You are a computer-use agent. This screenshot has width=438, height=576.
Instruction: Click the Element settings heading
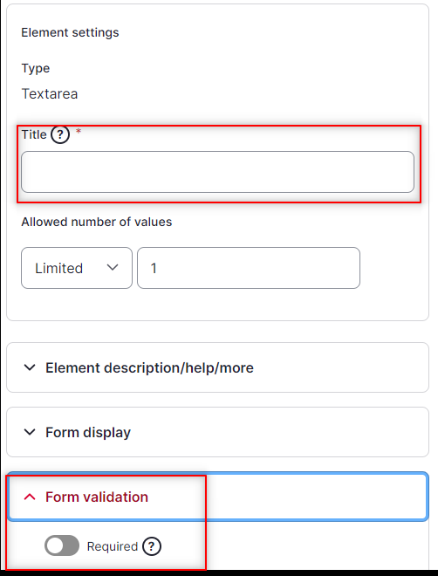(70, 32)
